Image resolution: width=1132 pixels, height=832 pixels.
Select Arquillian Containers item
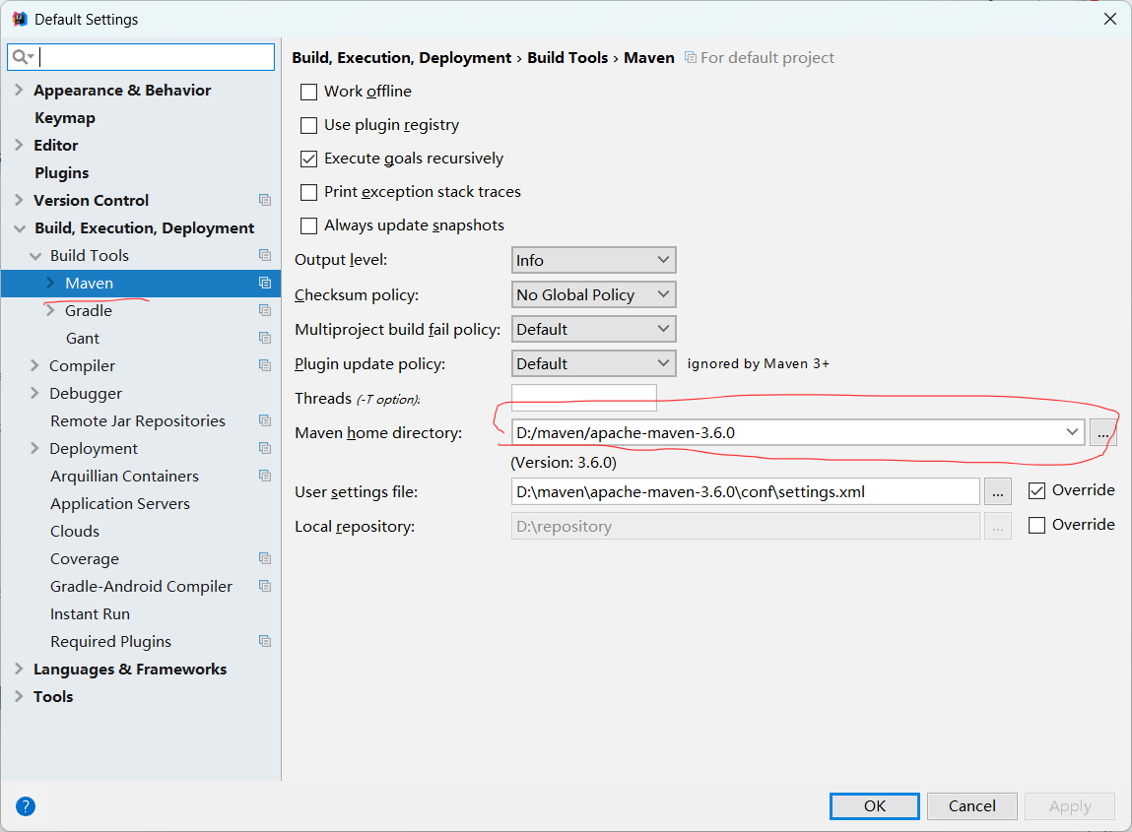click(124, 477)
